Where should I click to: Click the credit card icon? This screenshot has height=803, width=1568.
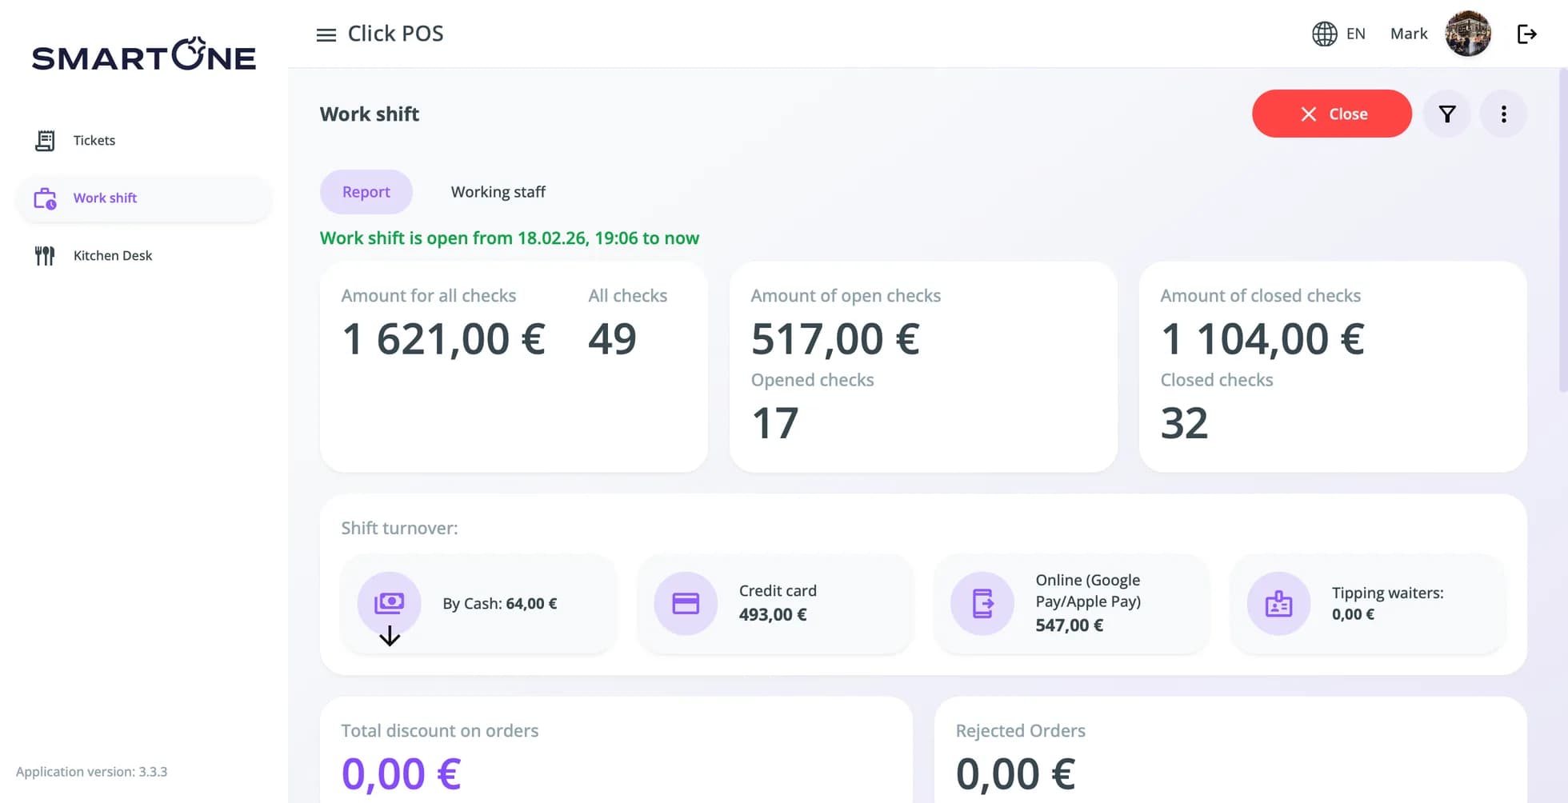pos(686,603)
